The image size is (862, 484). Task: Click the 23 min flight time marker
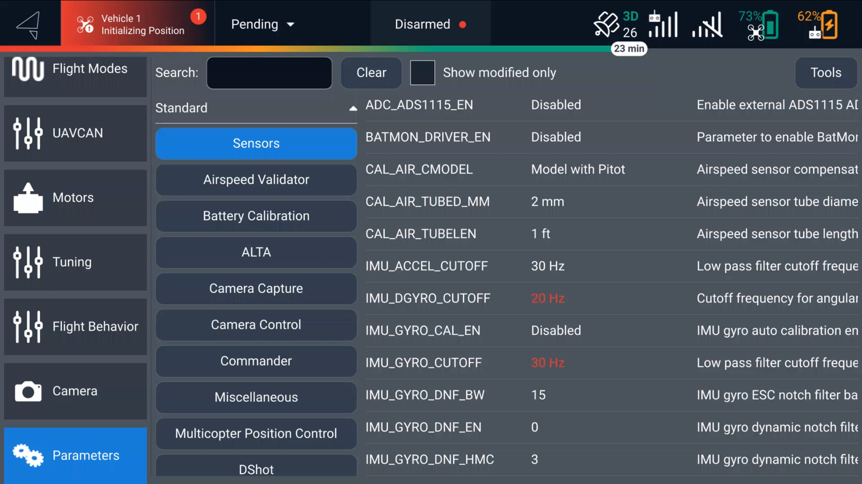click(629, 49)
